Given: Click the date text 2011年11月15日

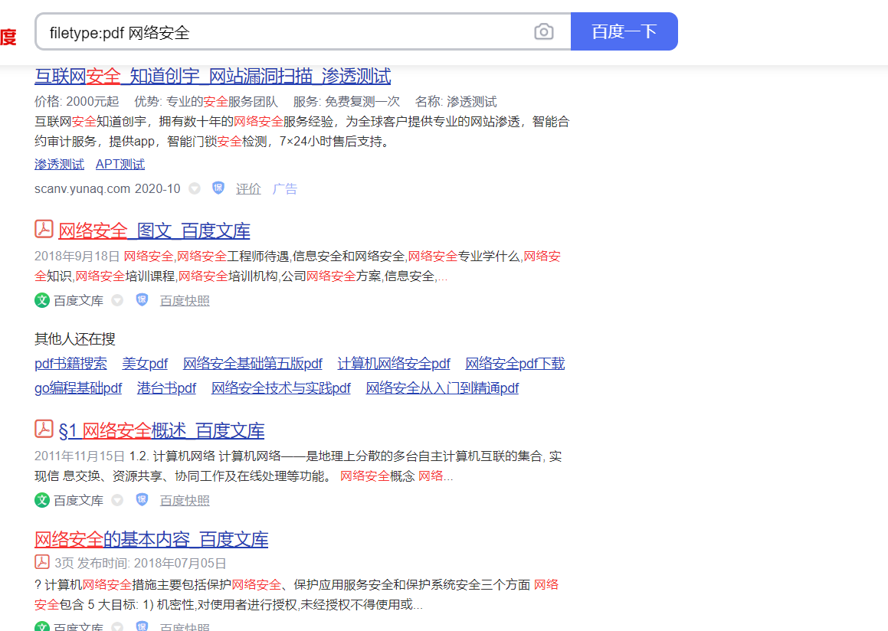Looking at the screenshot, I should coord(79,456).
